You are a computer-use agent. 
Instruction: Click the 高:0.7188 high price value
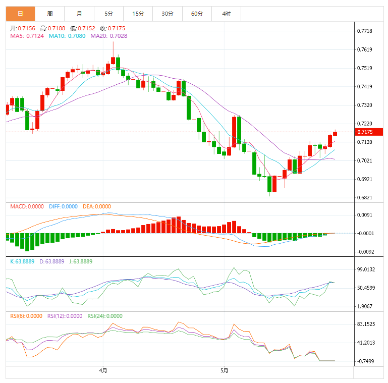[52, 28]
